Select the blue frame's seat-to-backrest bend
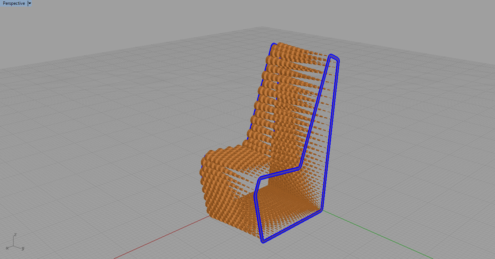Image resolution: width=495 pixels, height=259 pixels. point(300,168)
